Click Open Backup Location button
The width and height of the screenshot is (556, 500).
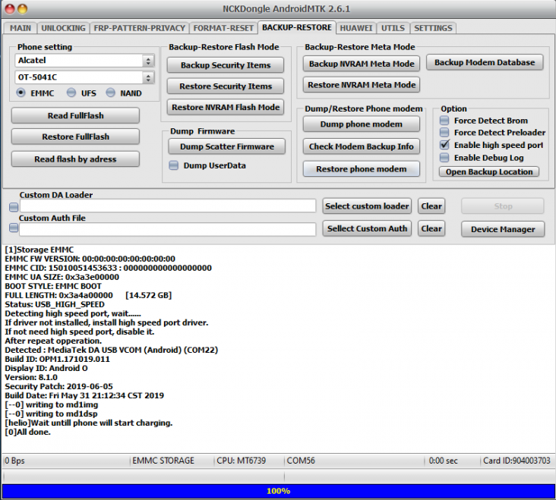click(489, 171)
